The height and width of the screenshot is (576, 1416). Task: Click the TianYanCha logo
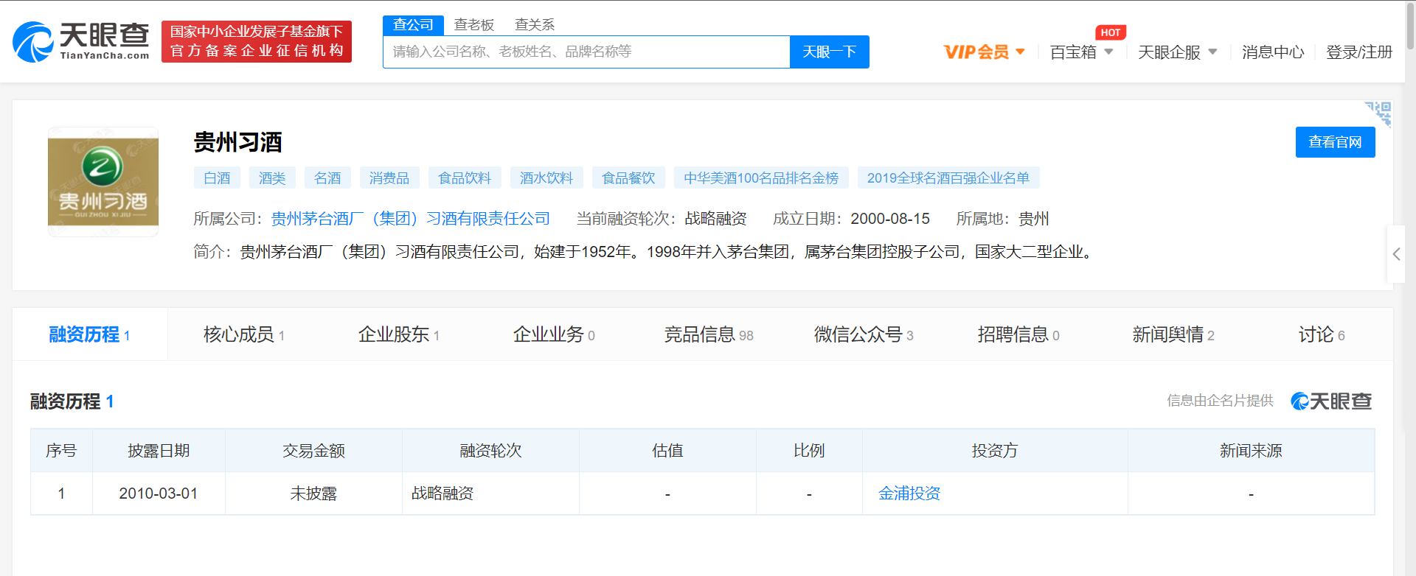point(81,41)
